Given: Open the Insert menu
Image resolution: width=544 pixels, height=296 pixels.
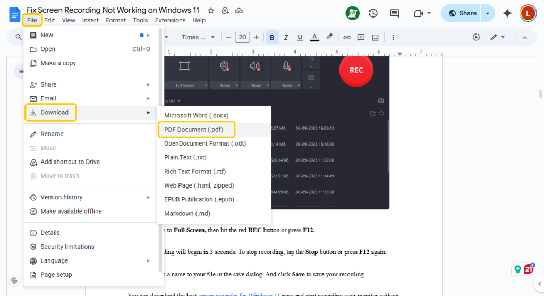Looking at the screenshot, I should click(x=90, y=20).
